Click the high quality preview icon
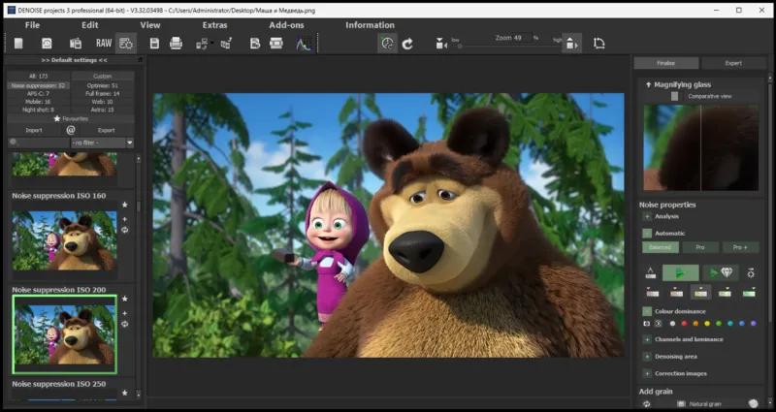This screenshot has width=776, height=412. click(571, 44)
